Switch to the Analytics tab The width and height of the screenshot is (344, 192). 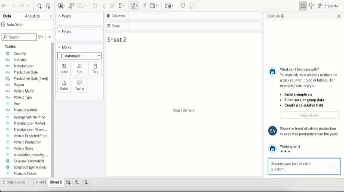coord(32,16)
